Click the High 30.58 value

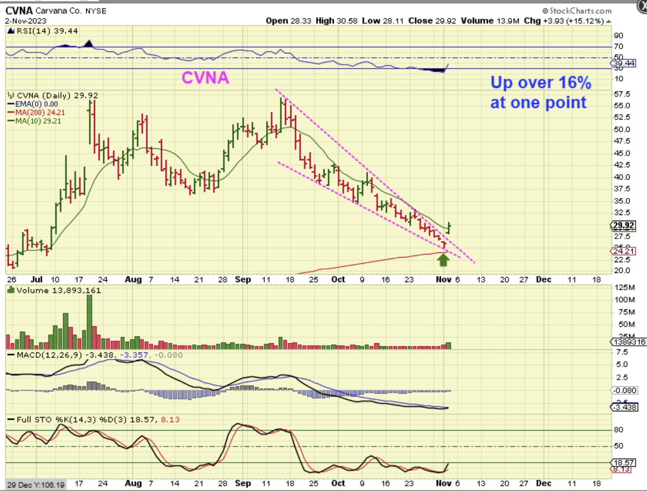pyautogui.click(x=336, y=21)
